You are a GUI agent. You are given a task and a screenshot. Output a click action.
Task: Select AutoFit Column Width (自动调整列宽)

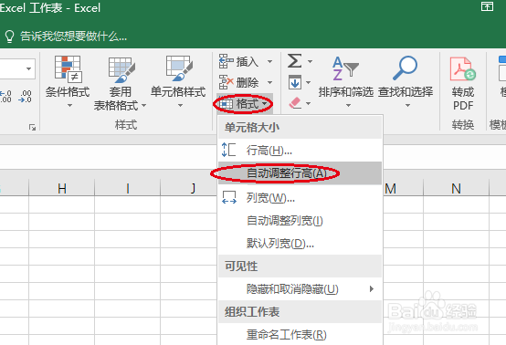coord(300,221)
